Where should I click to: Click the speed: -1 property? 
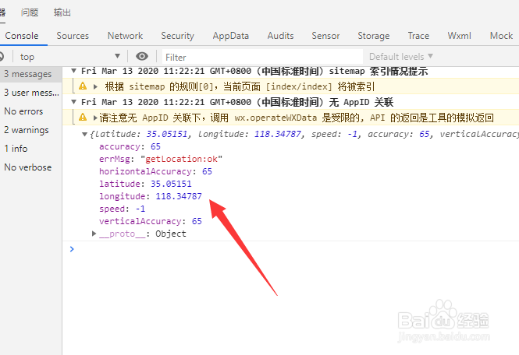coord(122,209)
